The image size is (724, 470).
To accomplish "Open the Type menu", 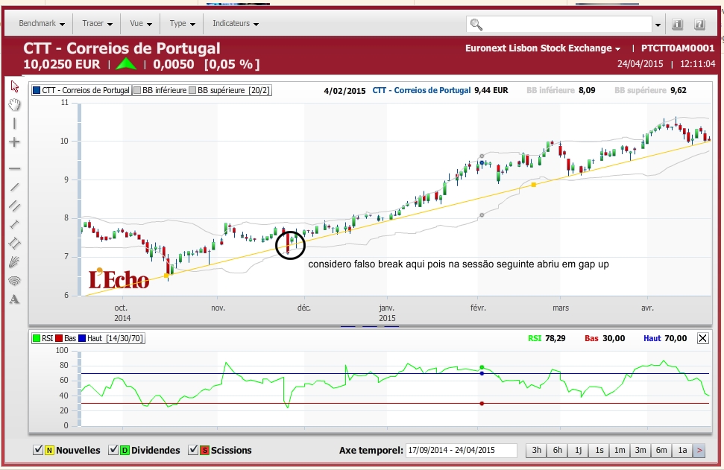I will click(183, 24).
